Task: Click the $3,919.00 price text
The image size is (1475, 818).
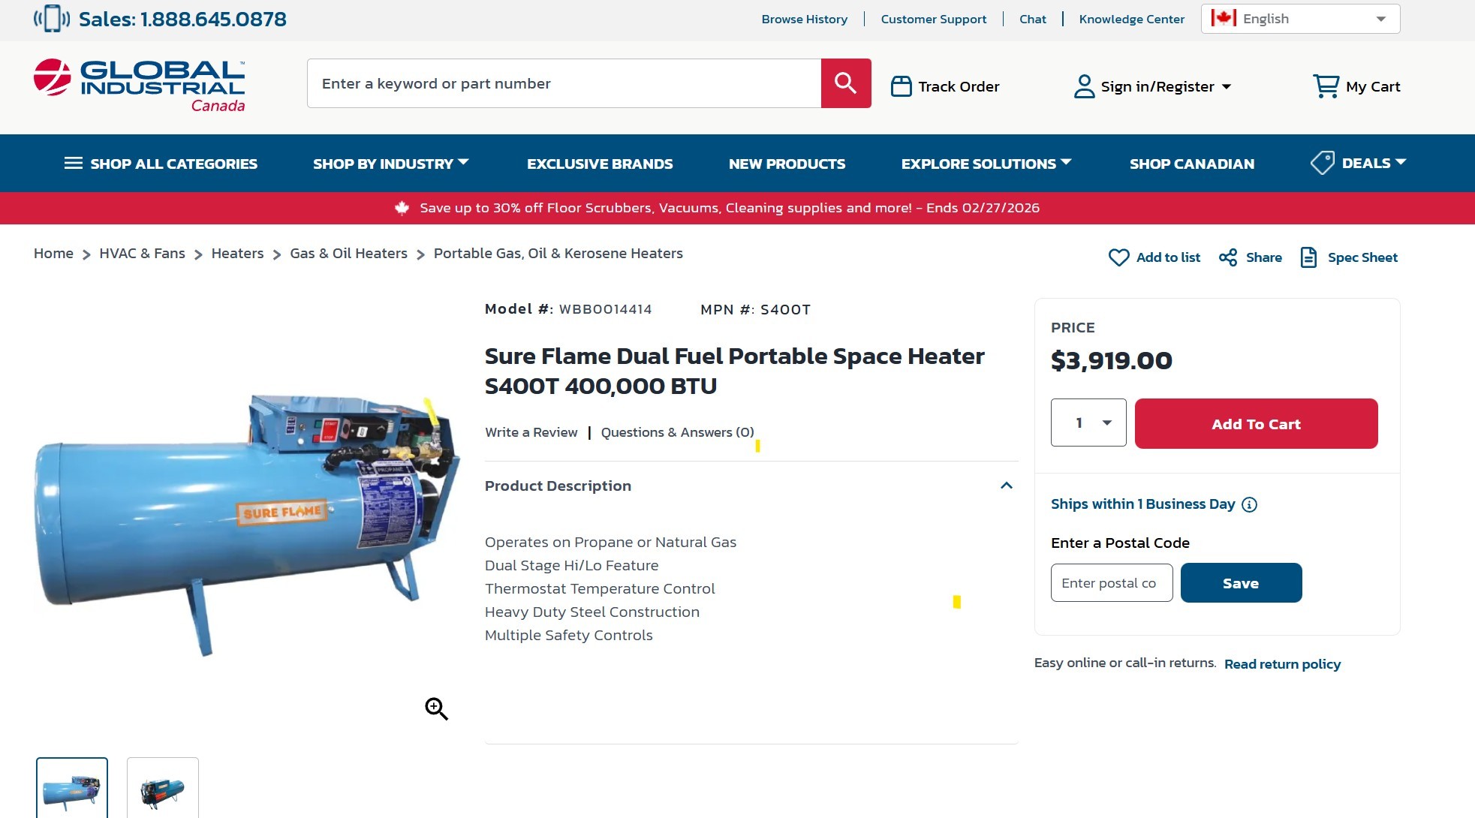Action: tap(1111, 361)
